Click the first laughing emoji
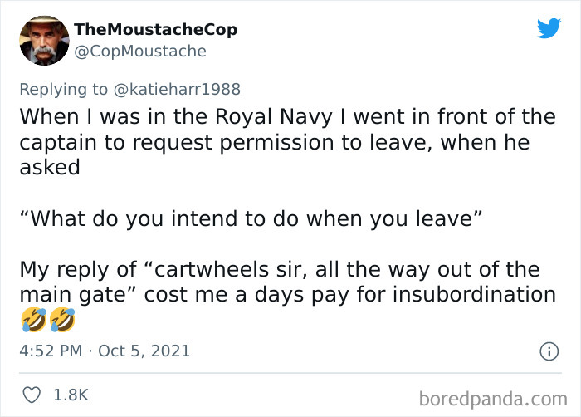 coord(32,318)
